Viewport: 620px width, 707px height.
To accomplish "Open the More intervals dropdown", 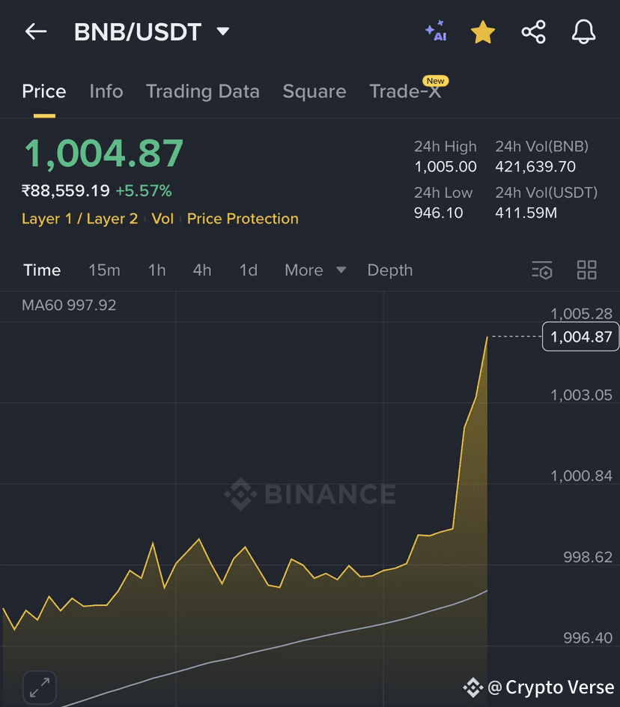I will click(x=315, y=270).
